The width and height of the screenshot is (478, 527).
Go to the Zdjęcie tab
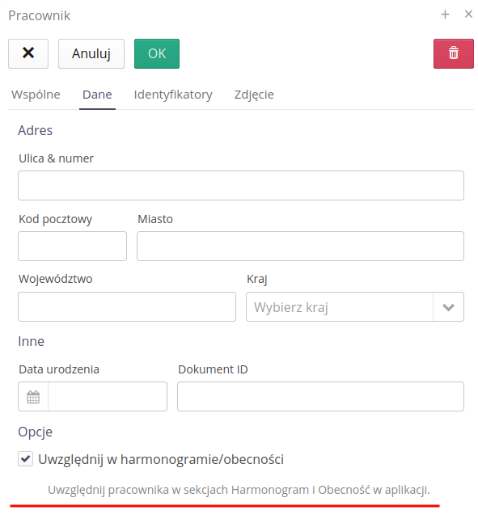254,95
